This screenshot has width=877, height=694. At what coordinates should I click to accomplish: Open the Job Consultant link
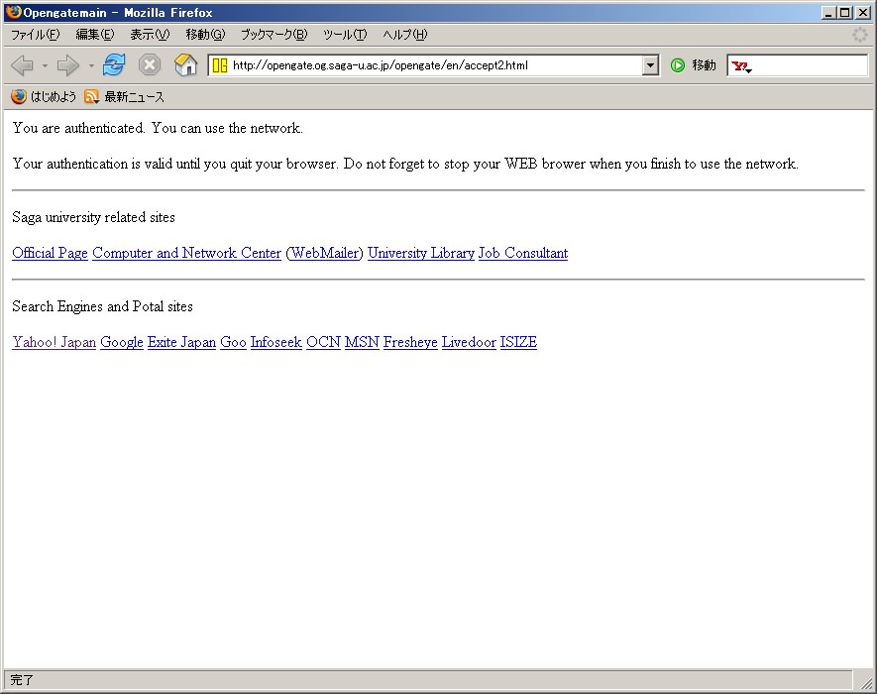click(x=523, y=253)
